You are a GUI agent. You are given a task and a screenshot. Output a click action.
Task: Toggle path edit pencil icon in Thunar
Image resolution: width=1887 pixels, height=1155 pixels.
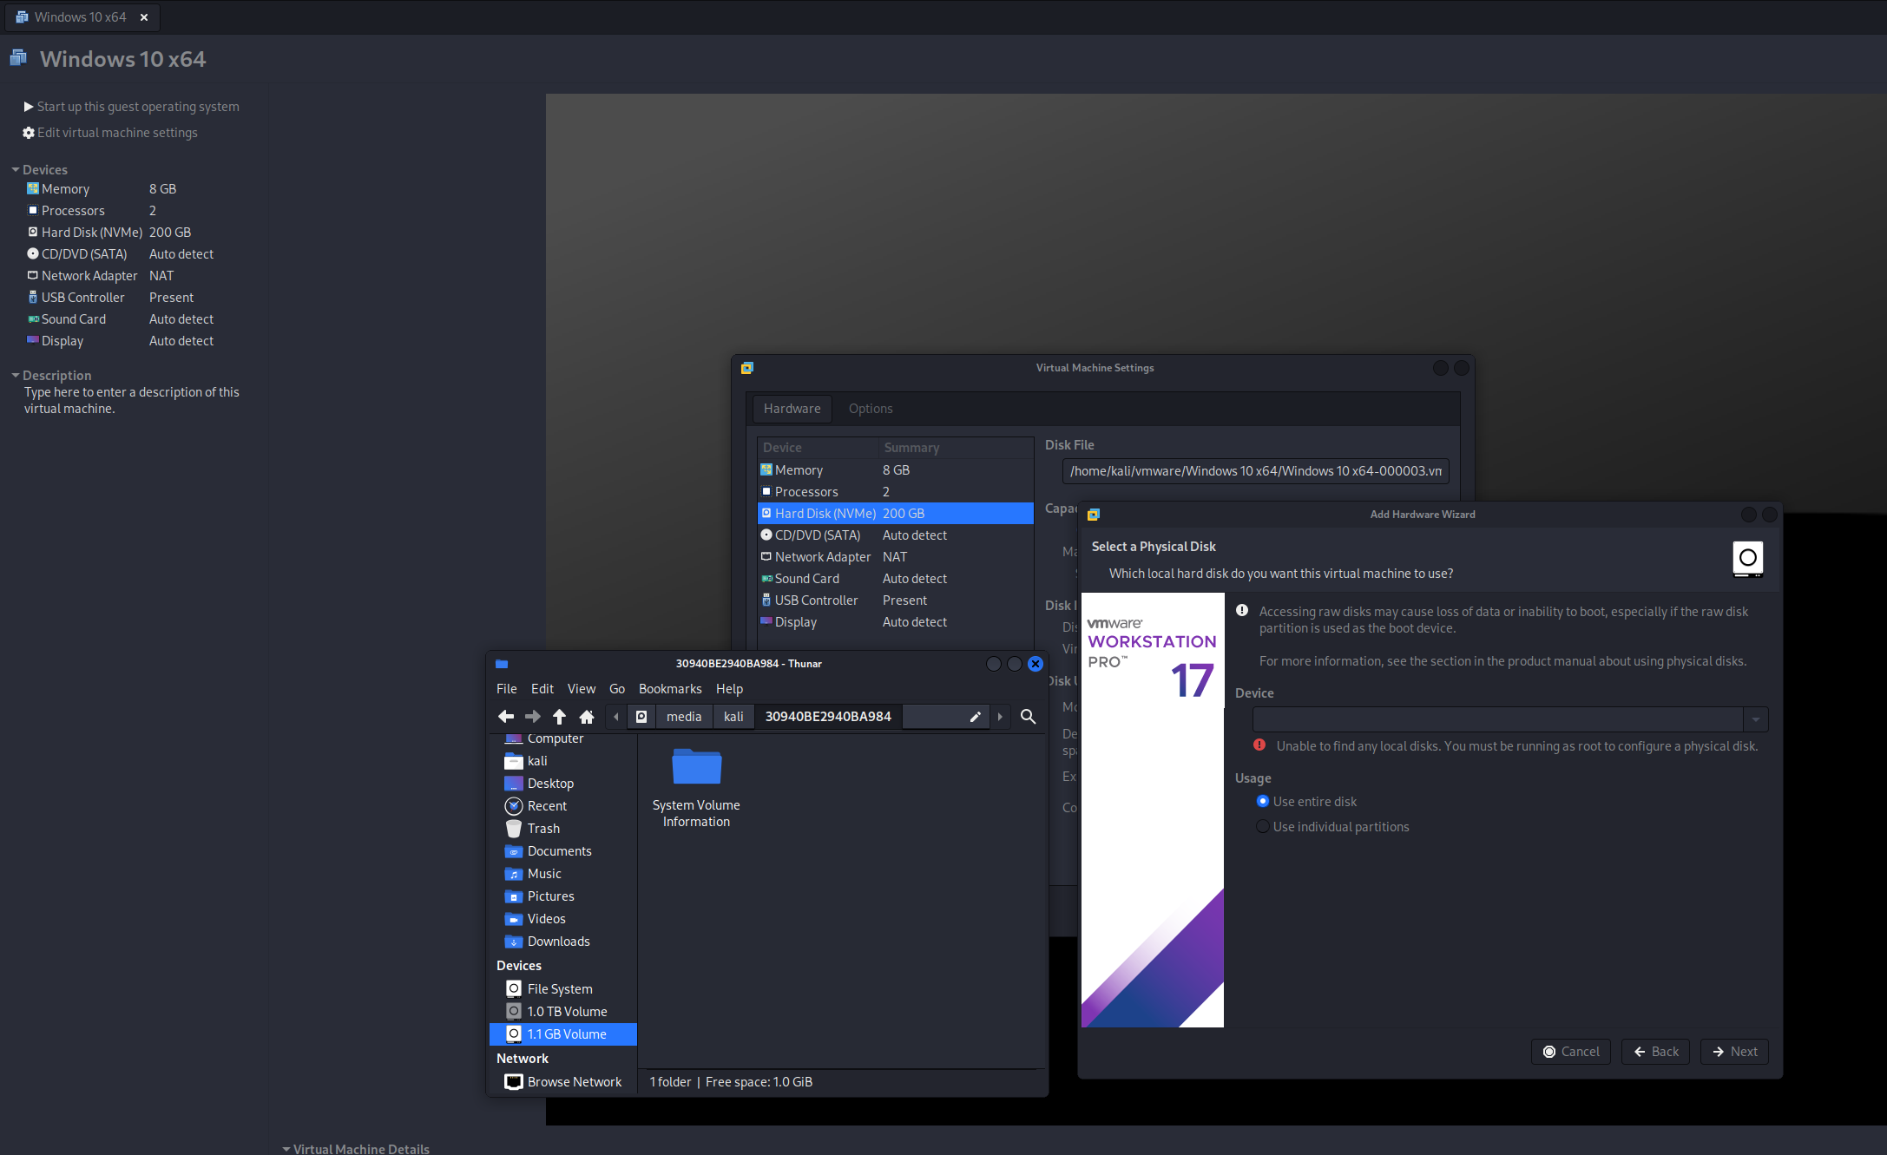[x=975, y=717]
